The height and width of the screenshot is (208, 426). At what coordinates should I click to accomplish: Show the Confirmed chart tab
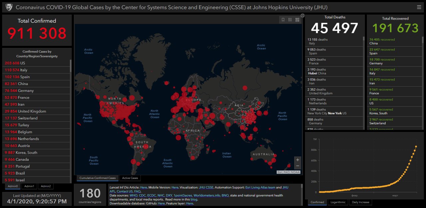(x=318, y=202)
